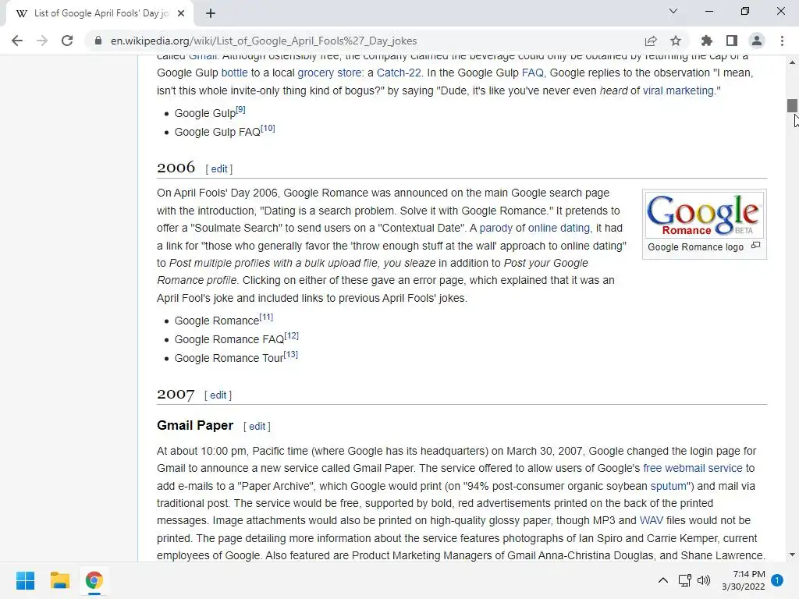Image resolution: width=799 pixels, height=599 pixels.
Task: Open the volume speaker tray icon
Action: [x=704, y=580]
